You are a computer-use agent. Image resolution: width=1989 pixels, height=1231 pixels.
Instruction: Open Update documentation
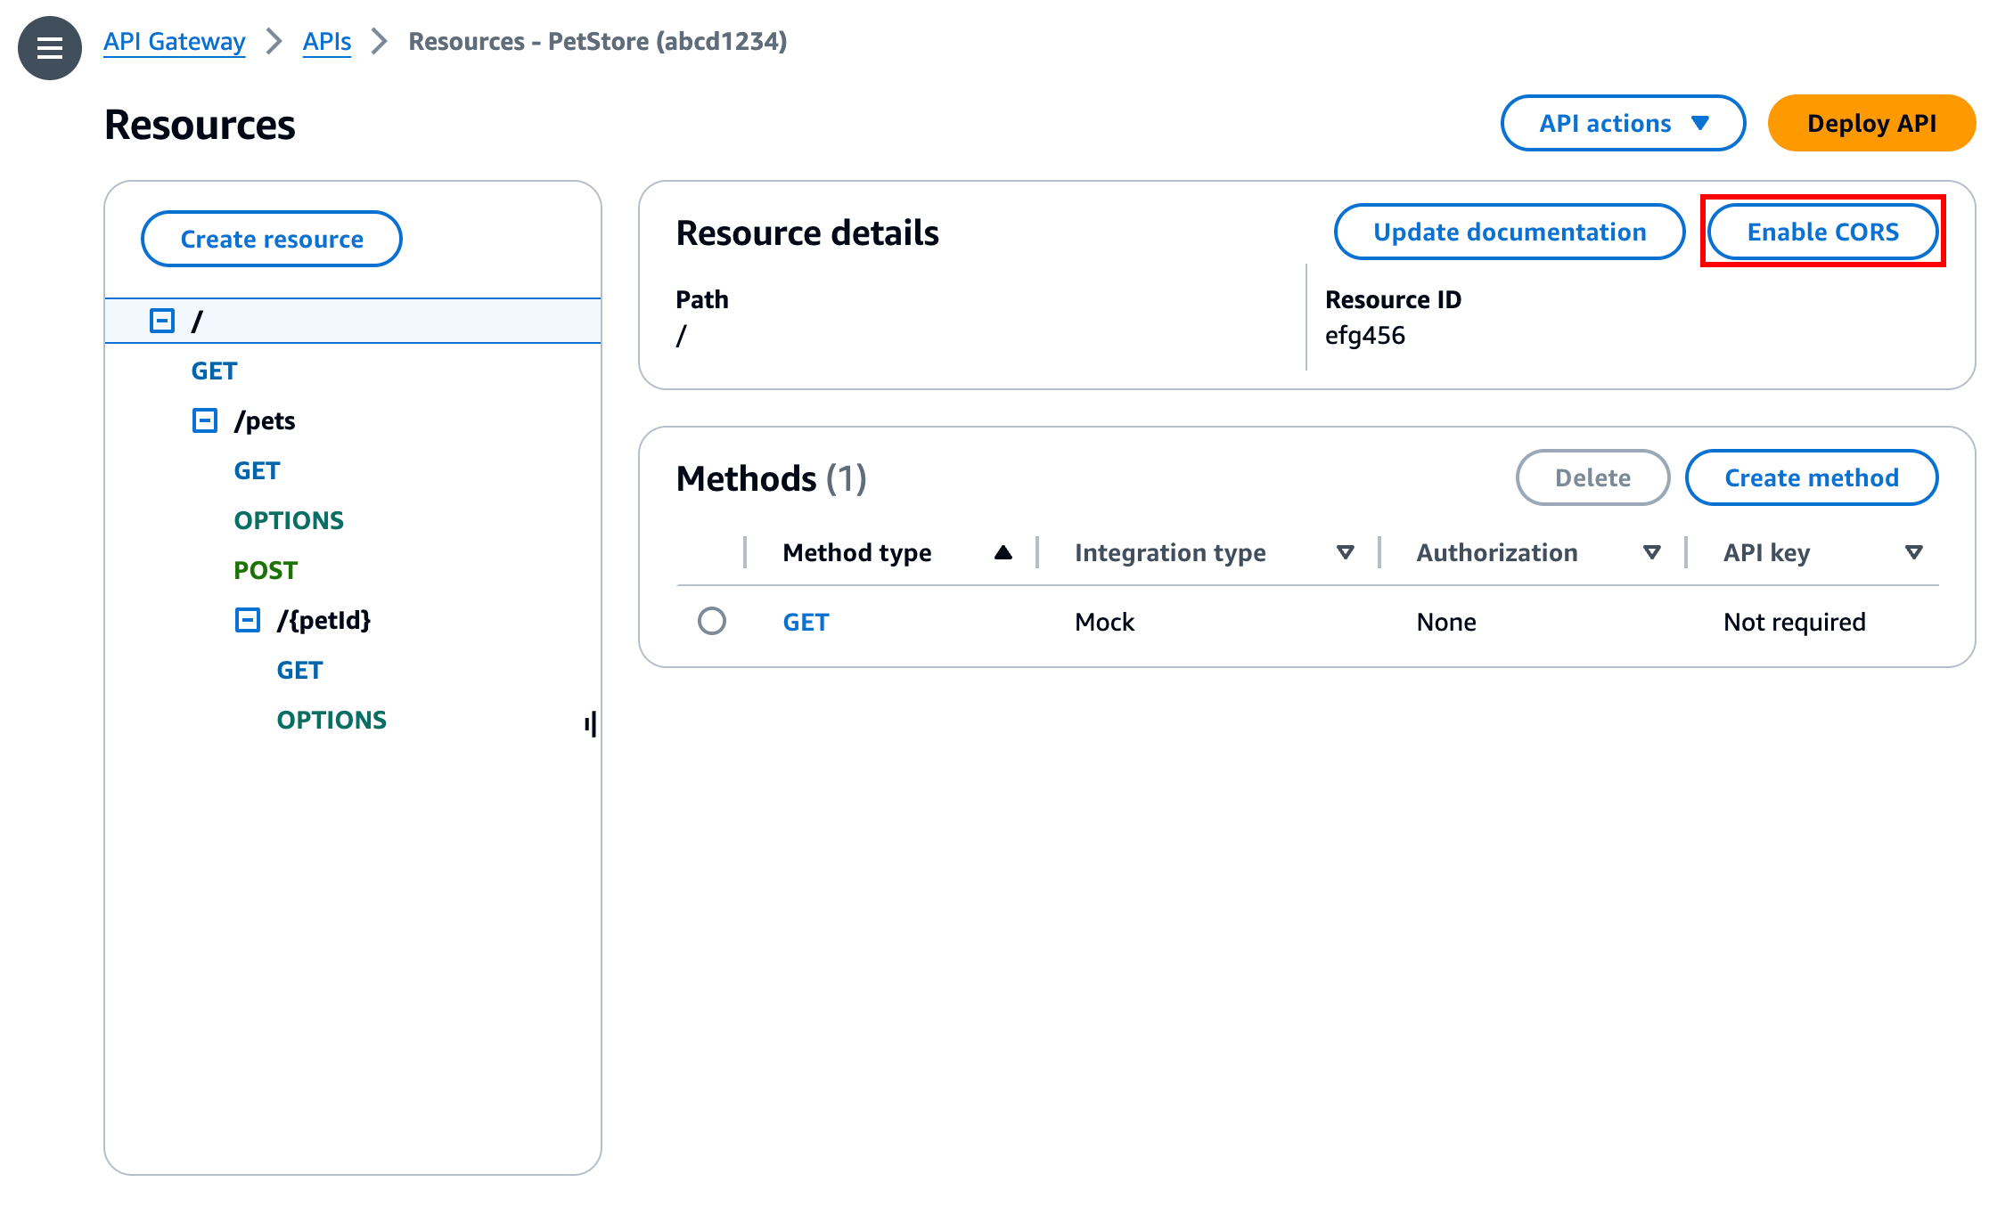coord(1509,232)
